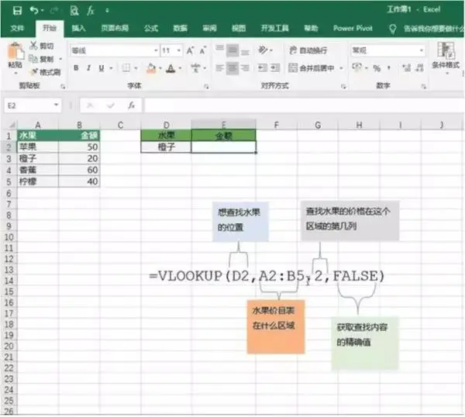Open the Font Color swatch button
465x417 pixels.
(x=170, y=68)
